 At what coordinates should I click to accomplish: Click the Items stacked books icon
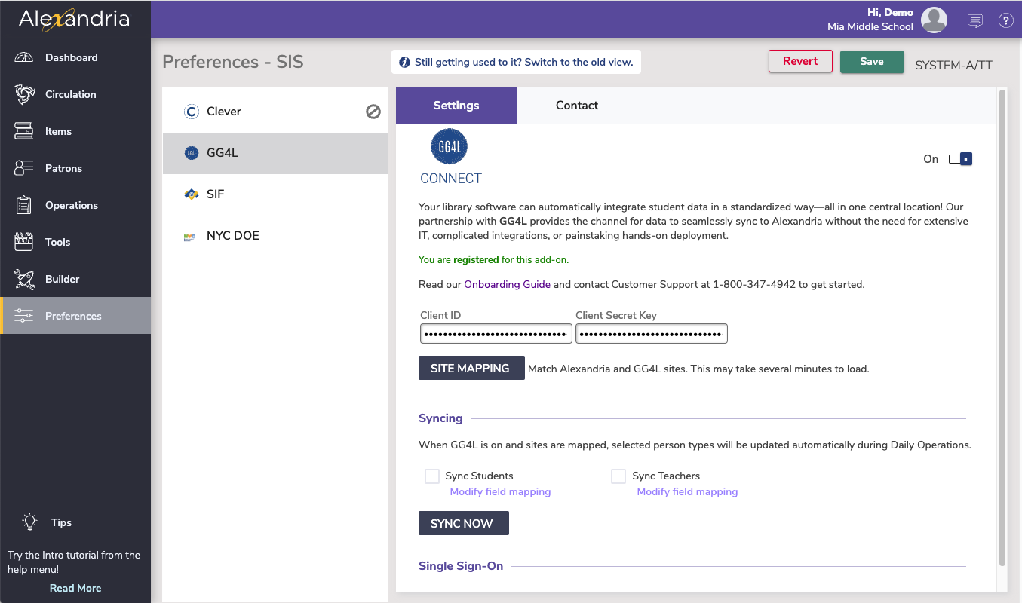click(x=24, y=131)
